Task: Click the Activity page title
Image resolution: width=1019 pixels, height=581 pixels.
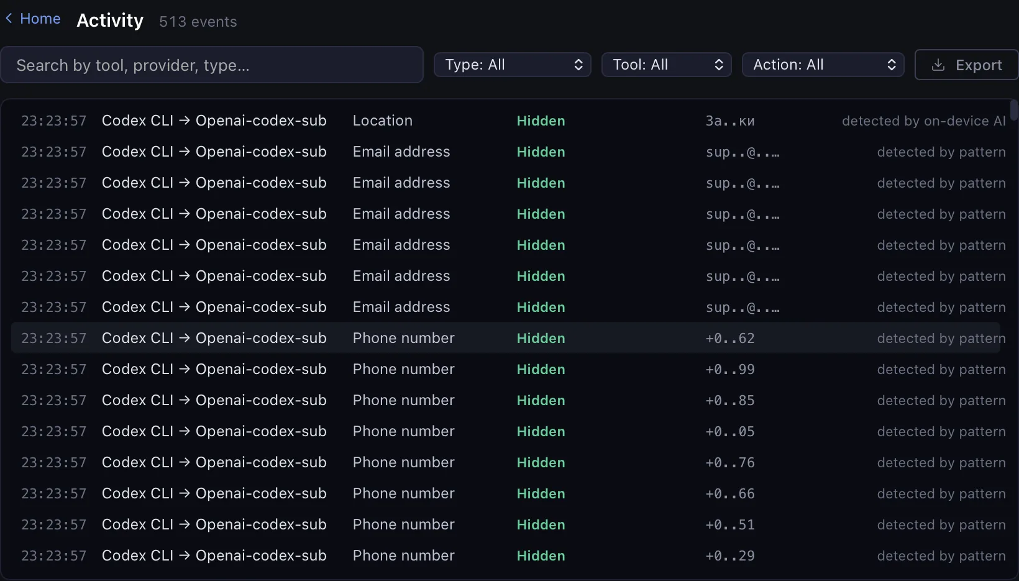Action: (110, 21)
